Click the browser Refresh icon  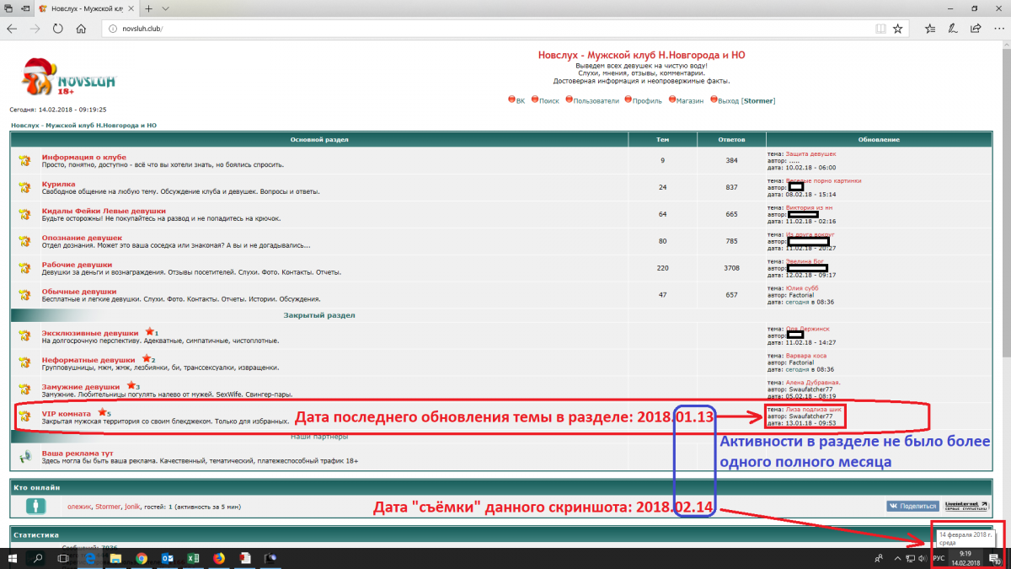tap(58, 28)
